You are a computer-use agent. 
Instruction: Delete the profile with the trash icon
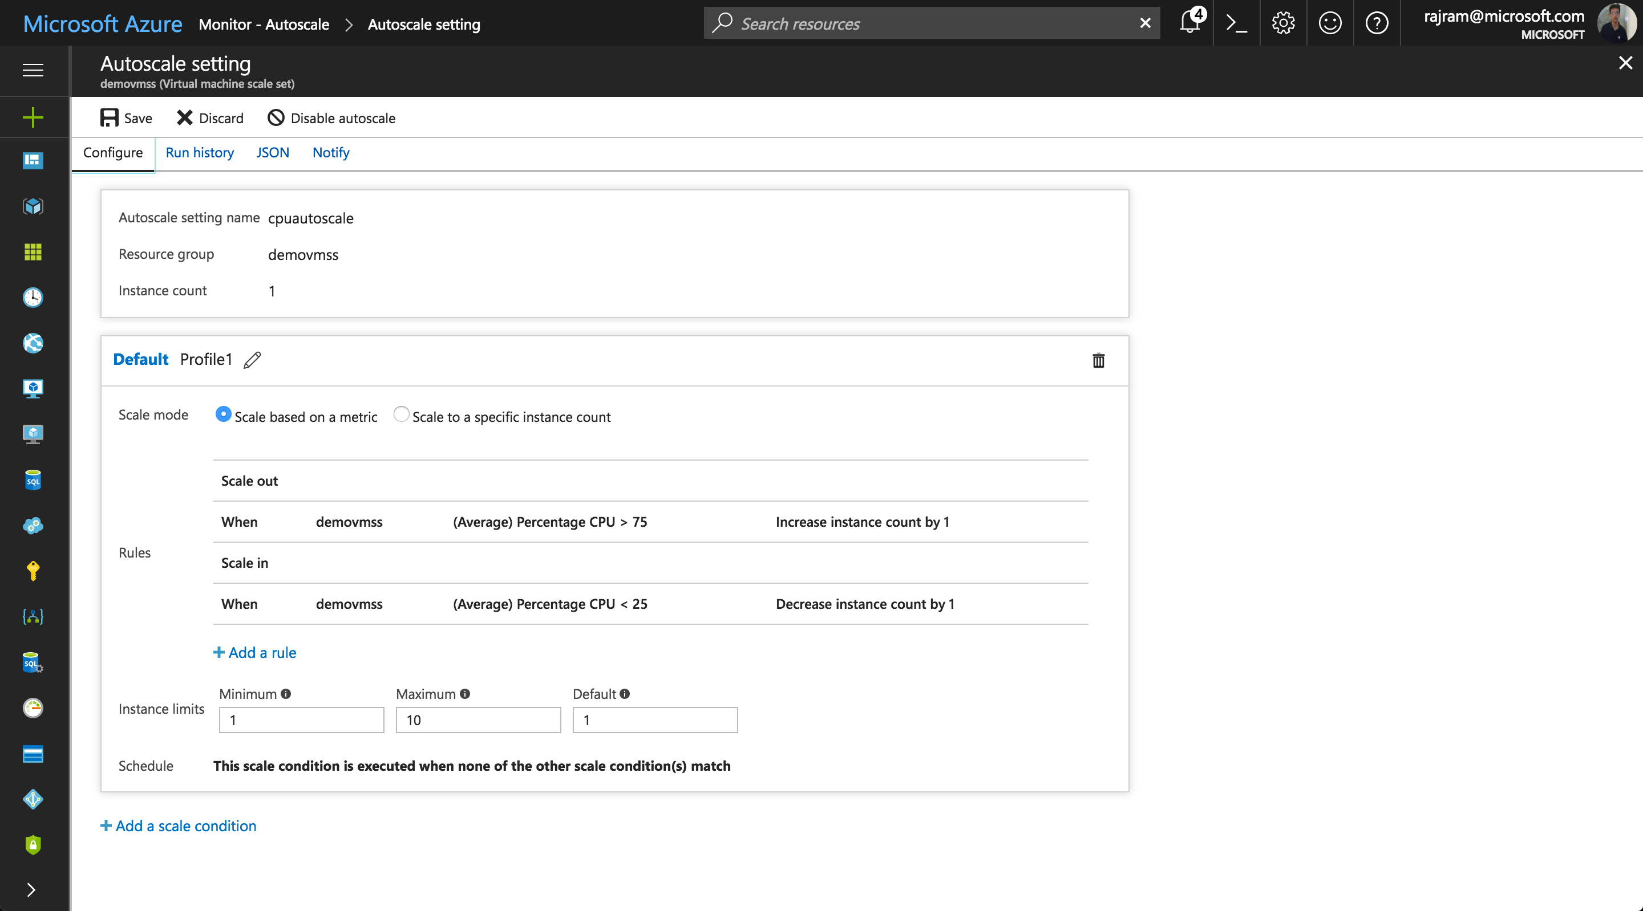click(x=1098, y=360)
